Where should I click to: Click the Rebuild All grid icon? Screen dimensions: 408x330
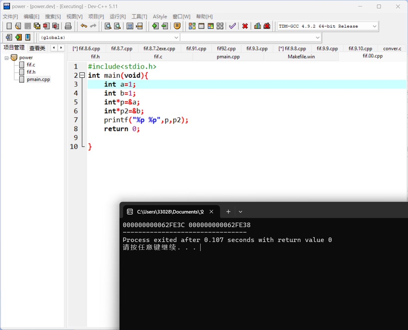[x=220, y=26]
